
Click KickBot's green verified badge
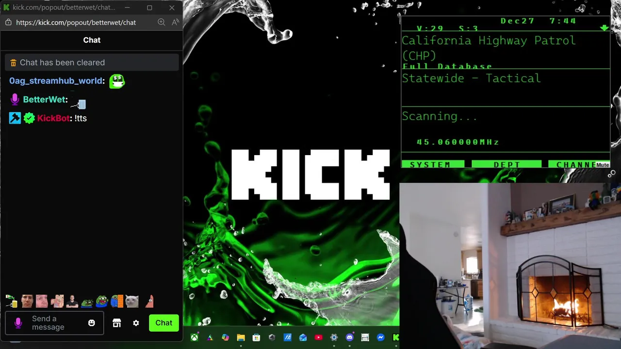coord(29,118)
